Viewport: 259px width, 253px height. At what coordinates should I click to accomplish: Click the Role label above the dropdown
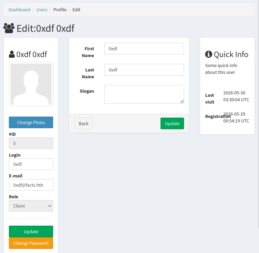click(14, 197)
